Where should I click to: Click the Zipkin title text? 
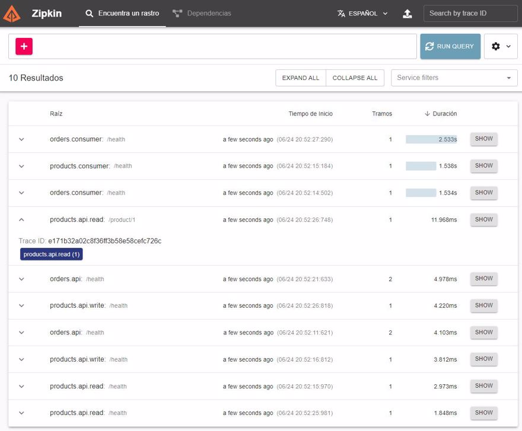(x=47, y=13)
